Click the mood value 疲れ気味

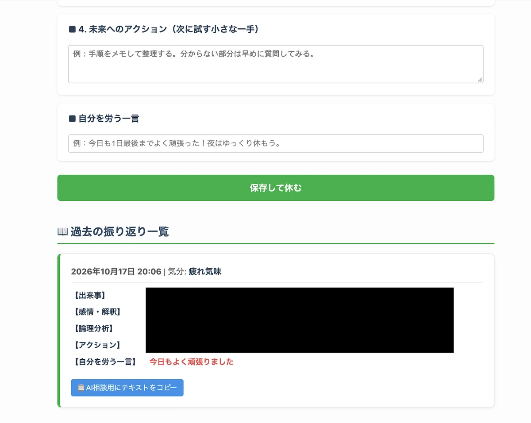[205, 272]
